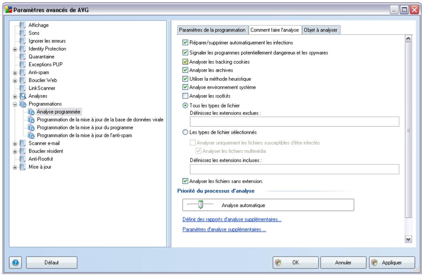The image size is (422, 275).
Task: Click the Bouclier Web tree icon
Action: click(x=23, y=80)
